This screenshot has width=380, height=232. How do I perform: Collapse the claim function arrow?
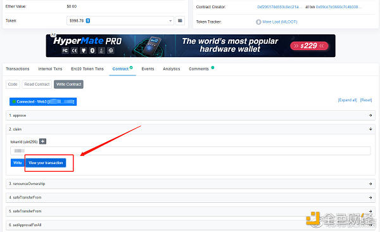click(x=370, y=129)
